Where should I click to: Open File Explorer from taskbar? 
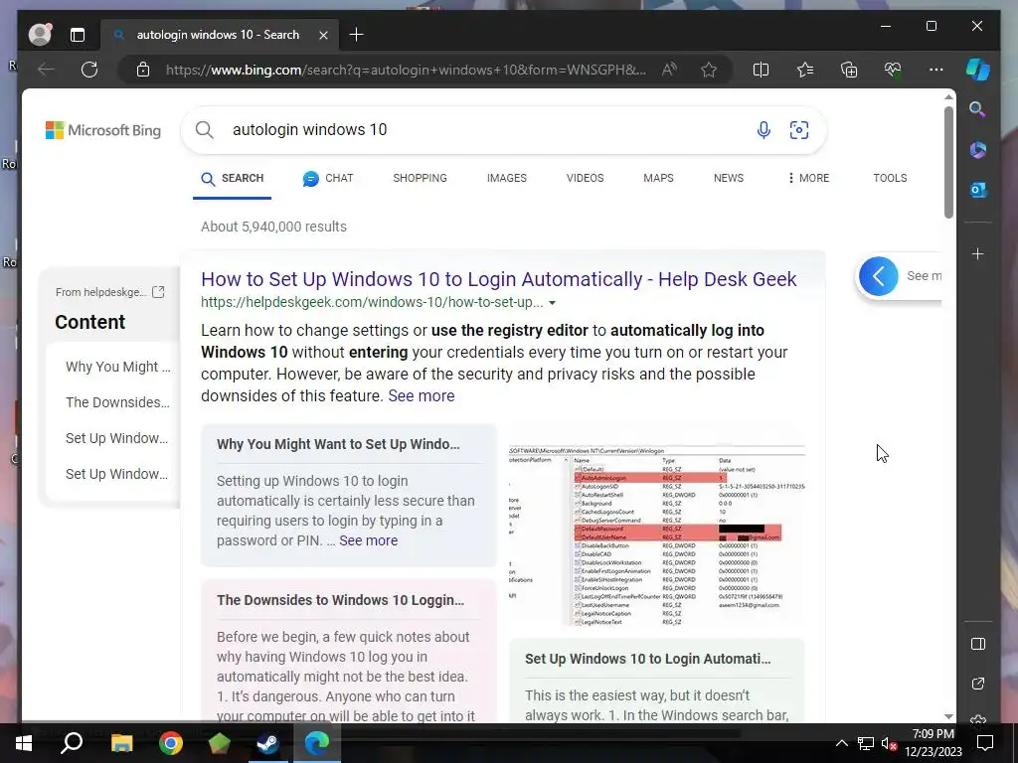click(x=121, y=743)
